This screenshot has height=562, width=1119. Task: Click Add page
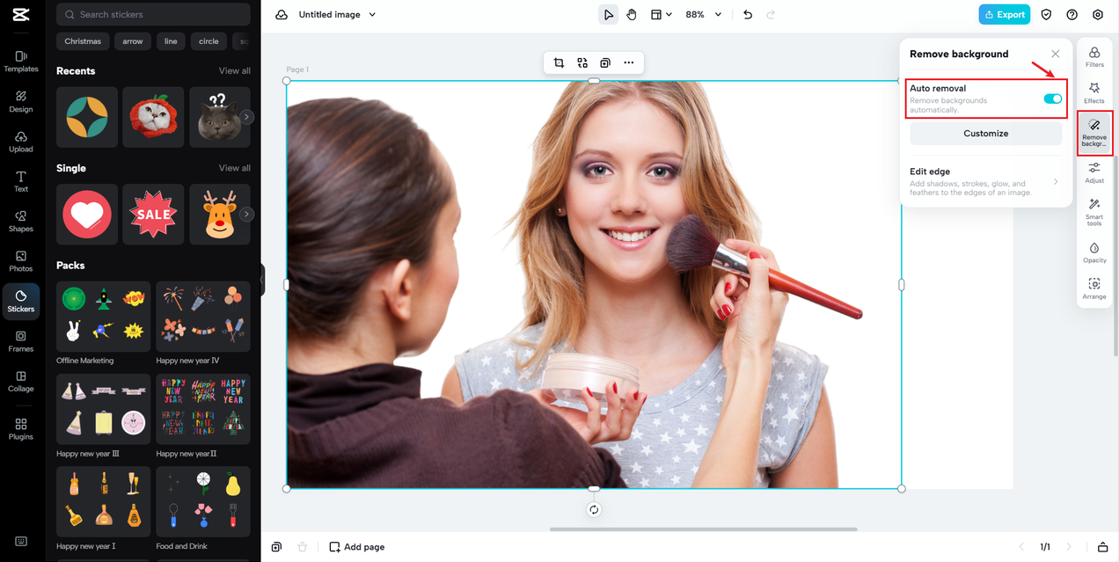pyautogui.click(x=356, y=547)
